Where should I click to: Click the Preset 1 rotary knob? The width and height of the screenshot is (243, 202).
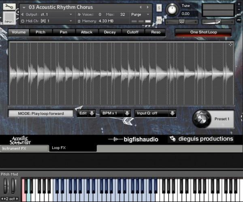click(202, 119)
